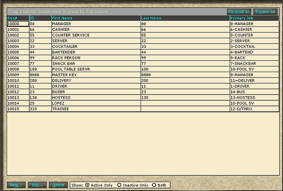Select record 10010 cell

[x=18, y=81]
